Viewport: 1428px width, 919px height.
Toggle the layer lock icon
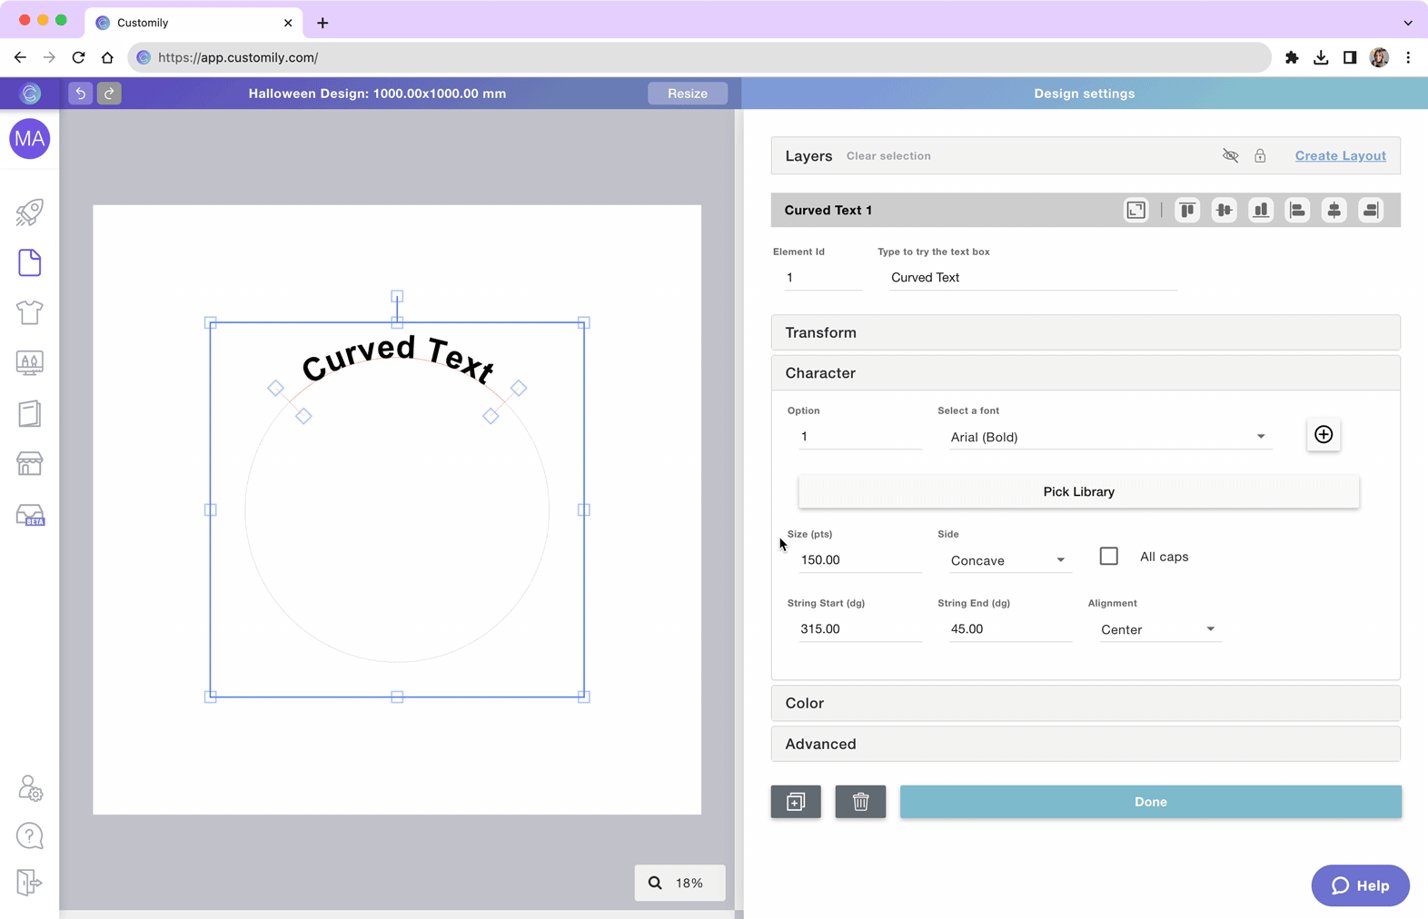[1260, 155]
